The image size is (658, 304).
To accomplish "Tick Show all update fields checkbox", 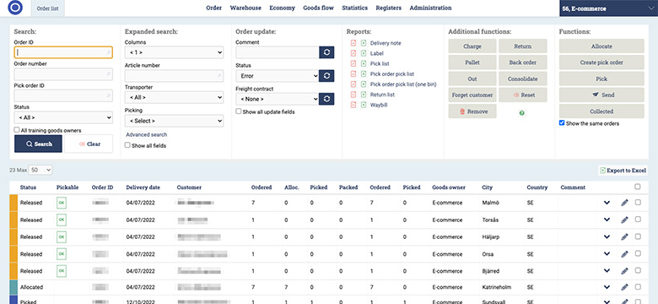I will 239,111.
